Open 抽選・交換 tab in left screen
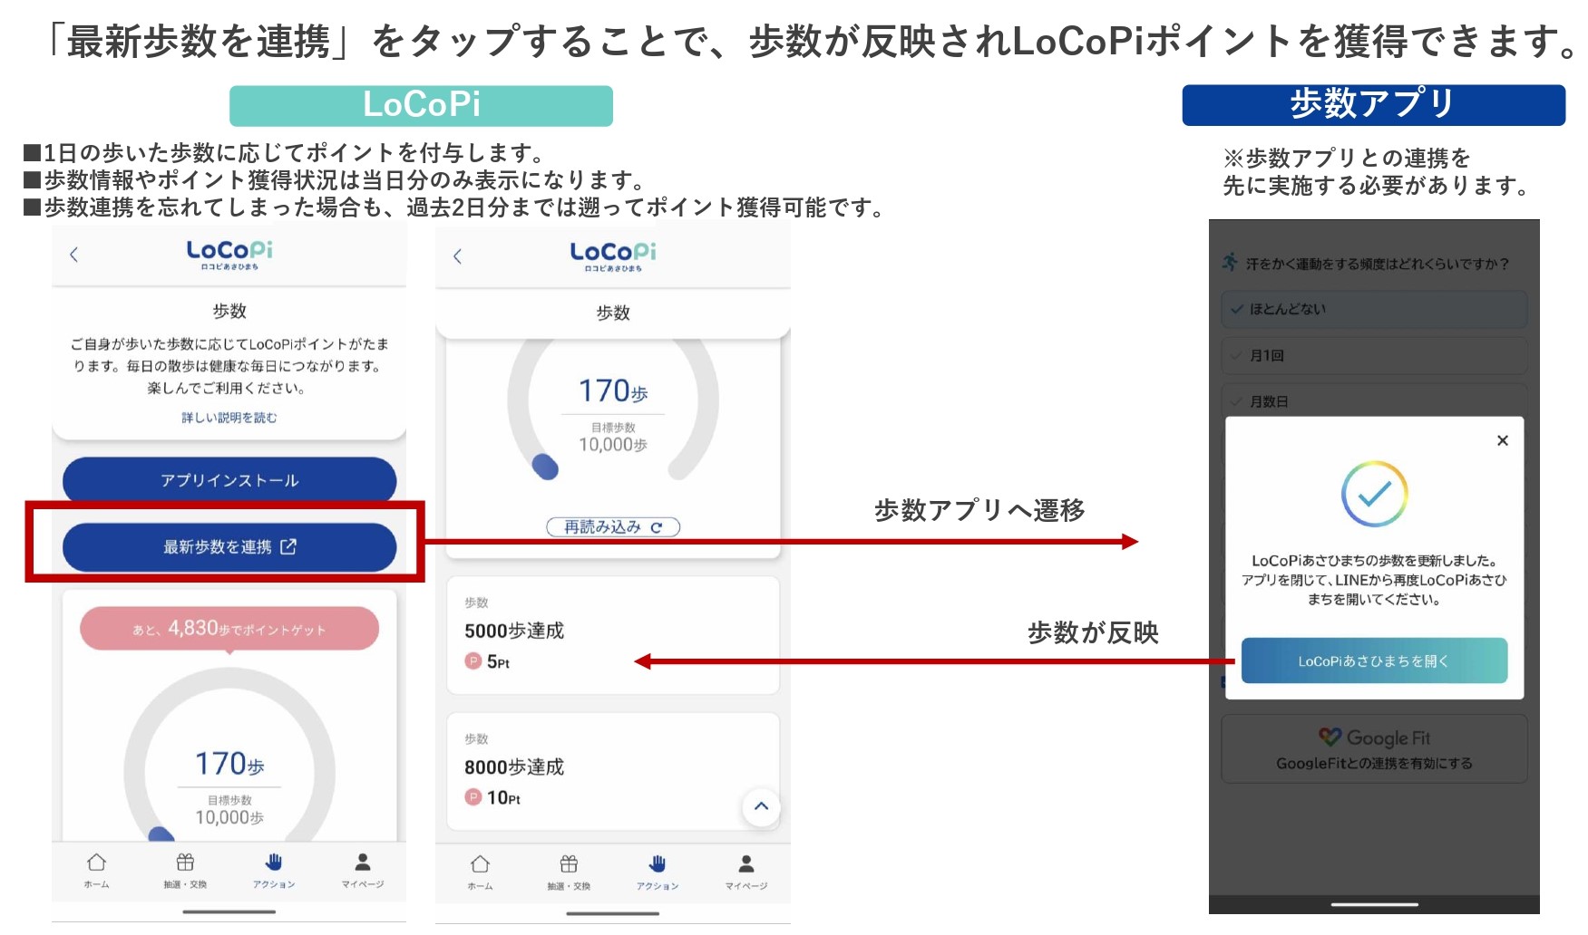Image resolution: width=1588 pixels, height=935 pixels. point(185,871)
